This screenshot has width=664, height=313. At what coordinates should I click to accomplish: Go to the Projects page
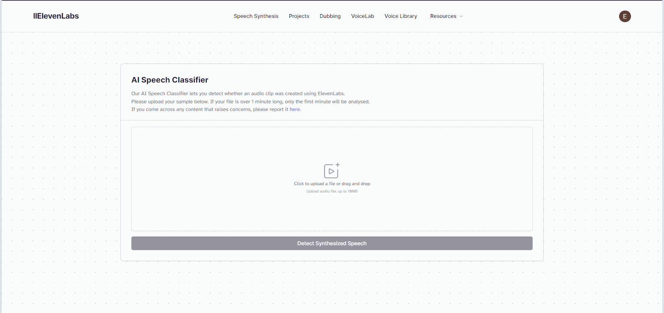click(299, 16)
